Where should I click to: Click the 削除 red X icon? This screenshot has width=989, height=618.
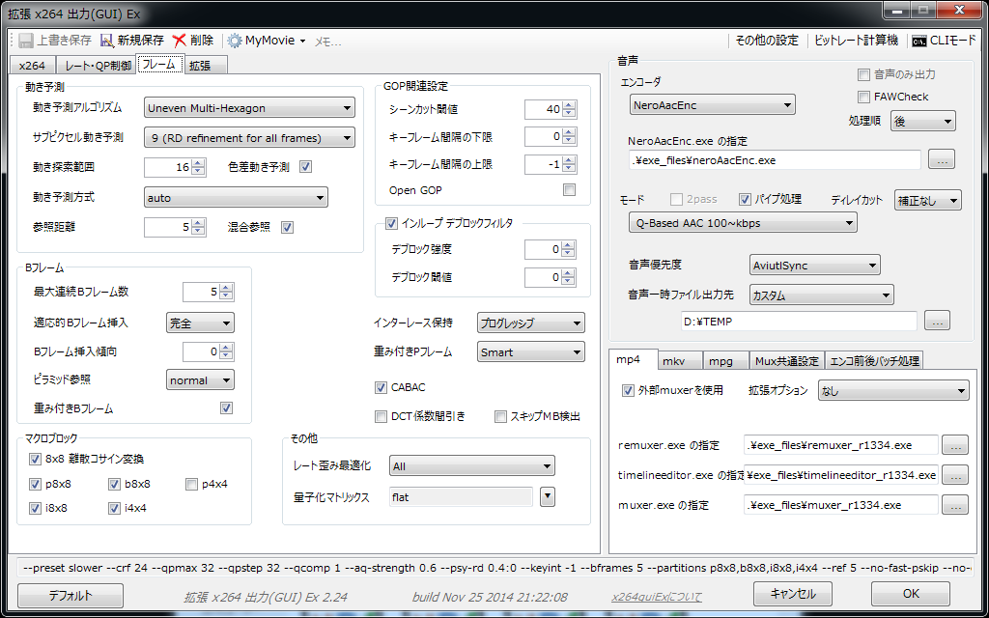coord(180,41)
